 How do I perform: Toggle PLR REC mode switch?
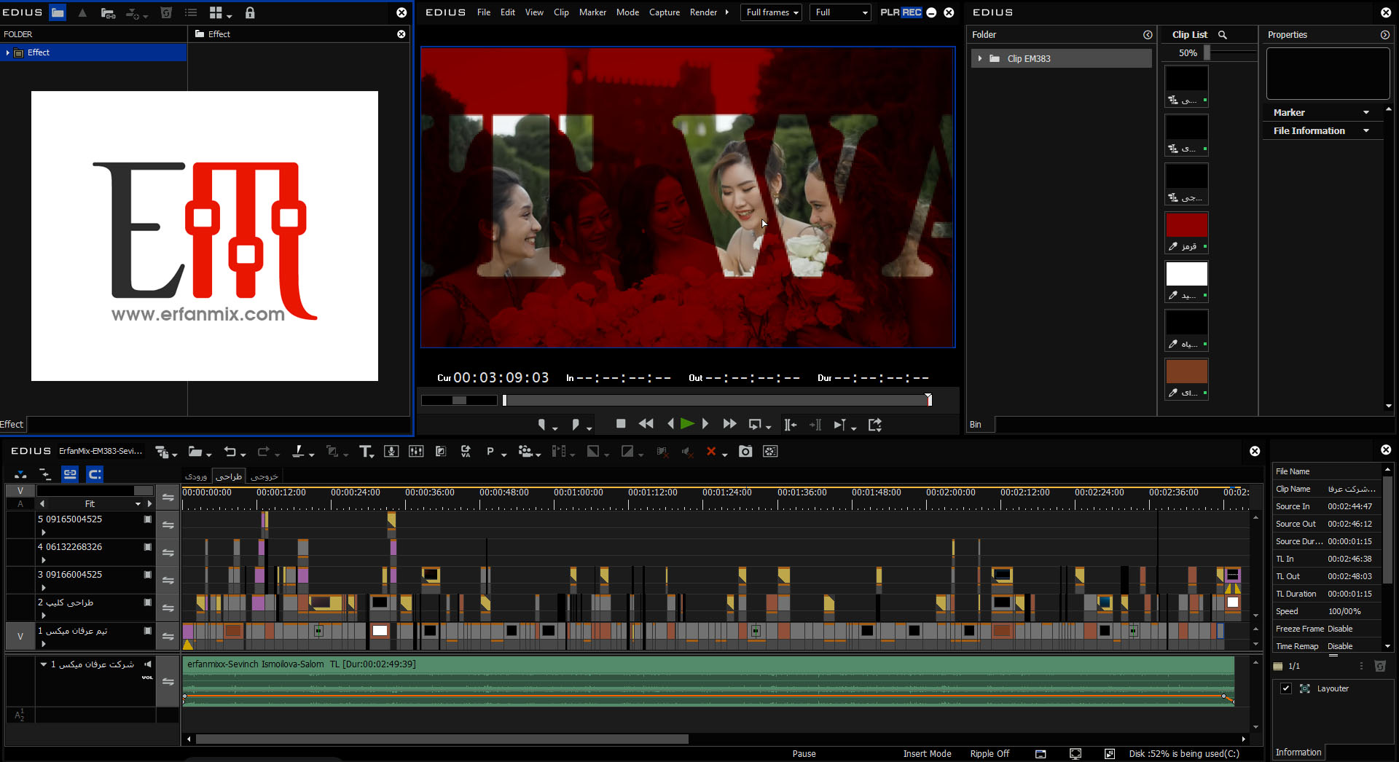point(901,12)
